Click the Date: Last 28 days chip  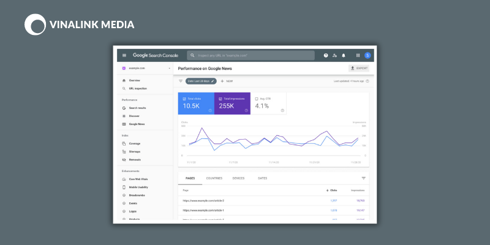201,81
